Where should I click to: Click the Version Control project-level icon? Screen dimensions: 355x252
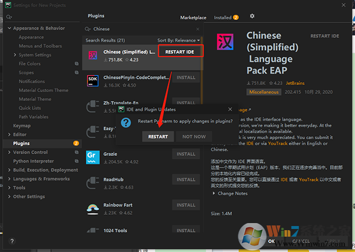[77, 152]
